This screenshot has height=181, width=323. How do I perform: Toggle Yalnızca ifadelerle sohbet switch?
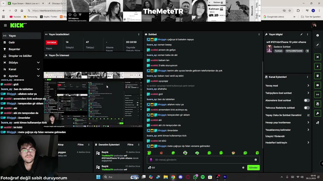click(x=307, y=108)
